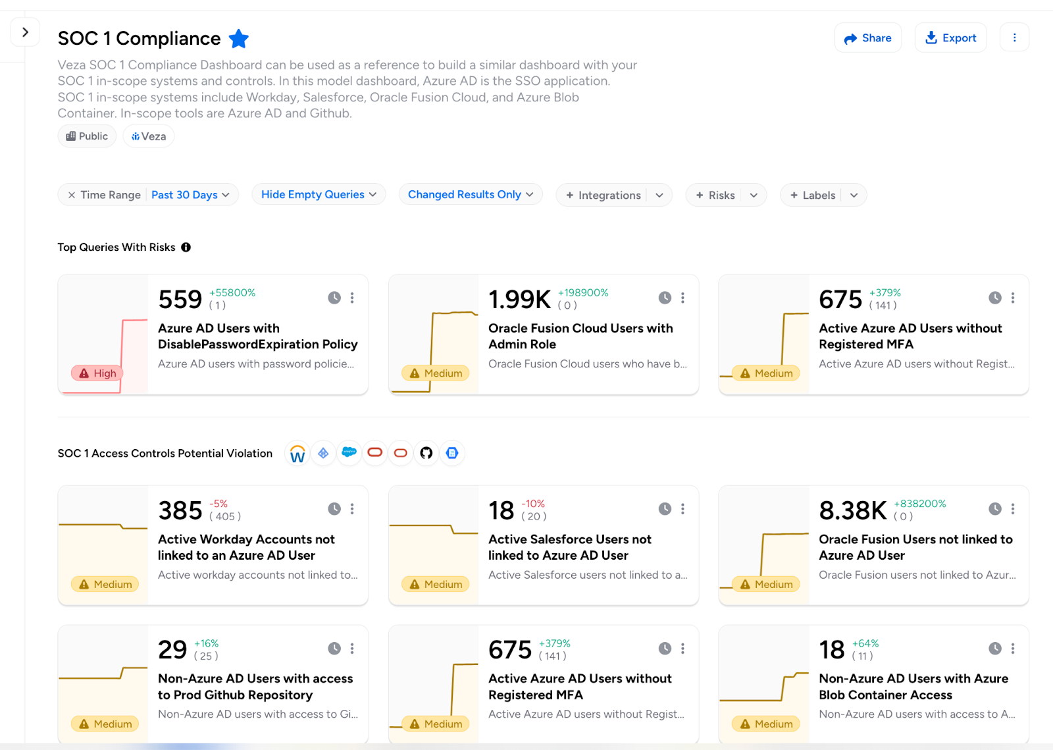
Task: Open options menu on Active Salesforce Users card
Action: [x=682, y=508]
